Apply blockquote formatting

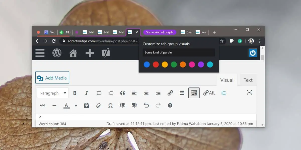pos(122,93)
